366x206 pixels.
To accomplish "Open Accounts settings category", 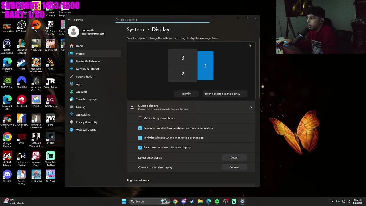I will coord(95,92).
